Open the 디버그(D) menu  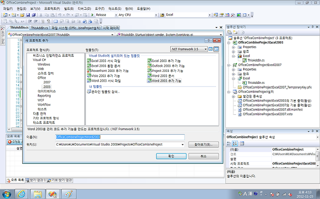tap(84, 8)
